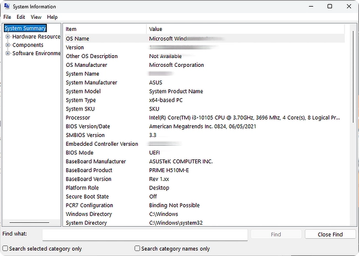This screenshot has width=359, height=256.
Task: Expand the Software Environment node
Action: coord(8,53)
